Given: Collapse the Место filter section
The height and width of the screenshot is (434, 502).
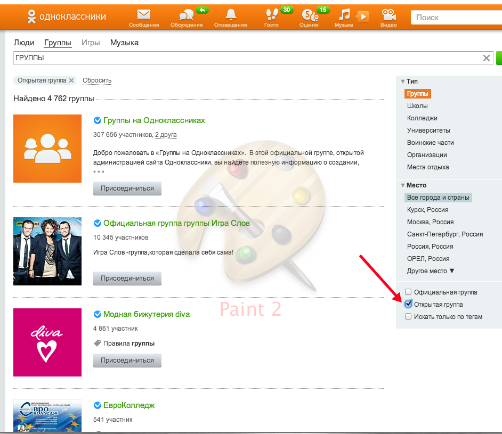Looking at the screenshot, I should click(x=403, y=185).
